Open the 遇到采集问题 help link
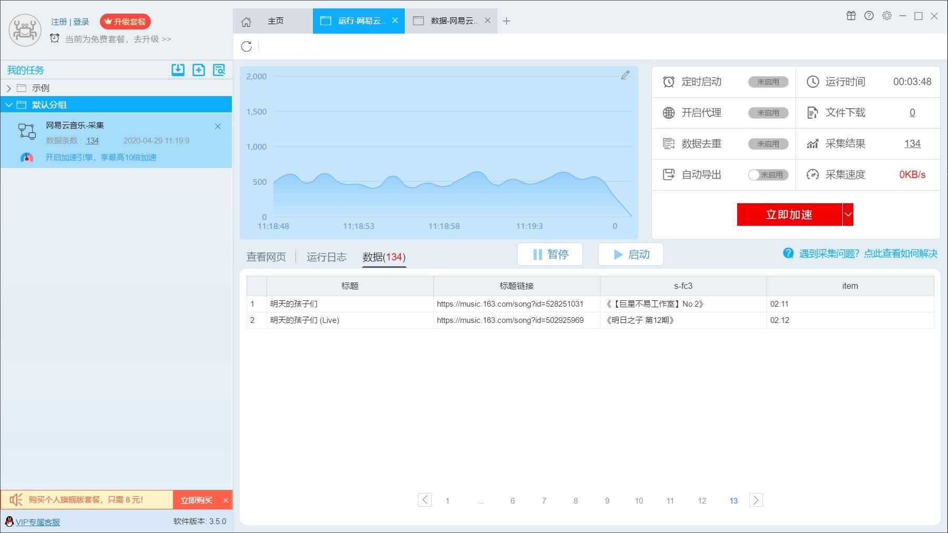Screen dimensions: 948x533 pyautogui.click(x=868, y=253)
